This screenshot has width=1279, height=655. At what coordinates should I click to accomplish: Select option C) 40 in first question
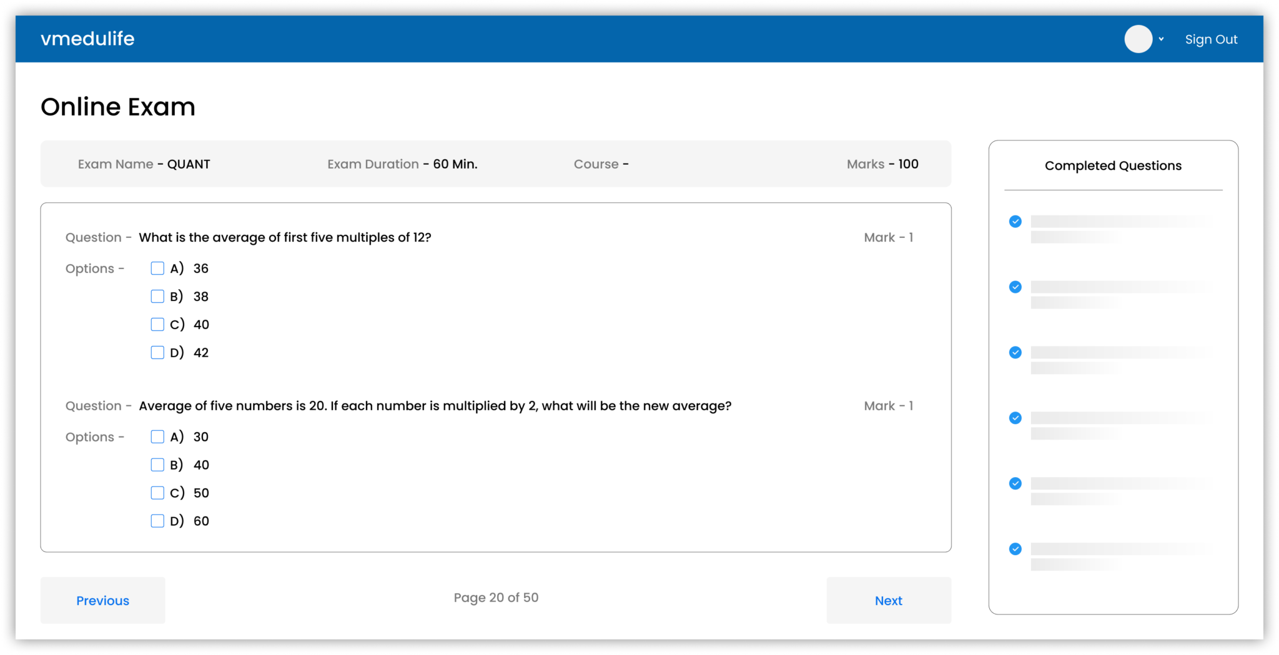click(157, 325)
